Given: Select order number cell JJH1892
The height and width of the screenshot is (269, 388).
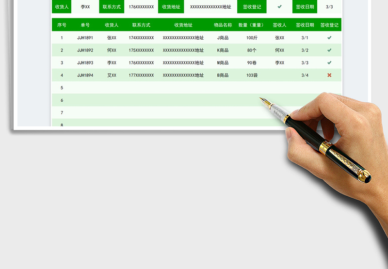Looking at the screenshot, I should tap(85, 50).
